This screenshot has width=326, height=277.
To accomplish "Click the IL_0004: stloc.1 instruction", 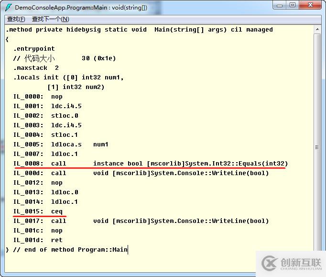I will pyautogui.click(x=46, y=135).
